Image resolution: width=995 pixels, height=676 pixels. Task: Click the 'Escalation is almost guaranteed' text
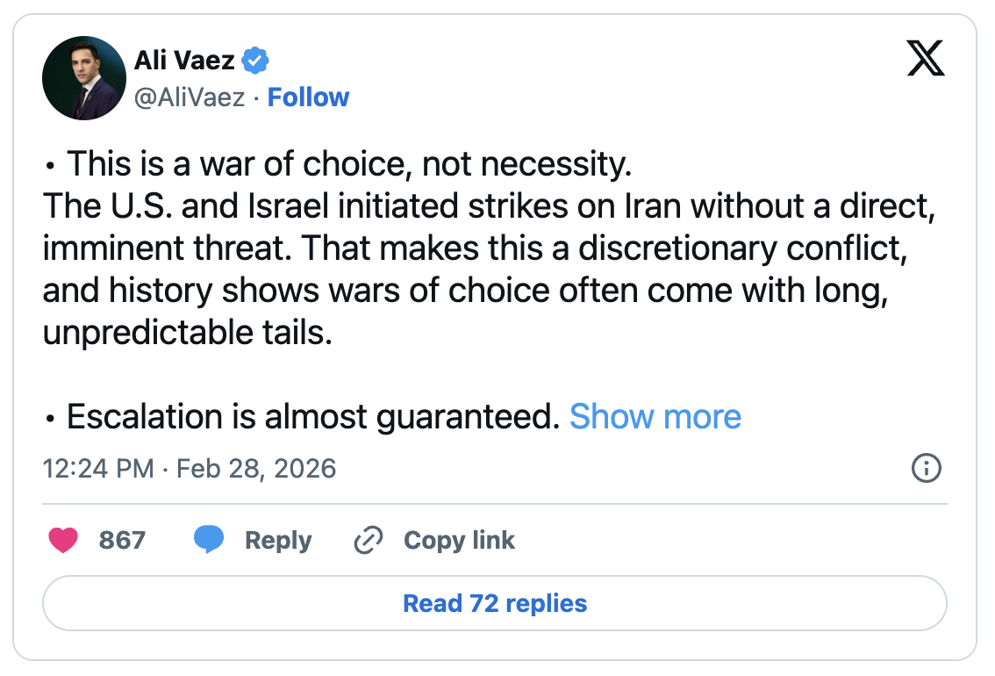pyautogui.click(x=312, y=416)
